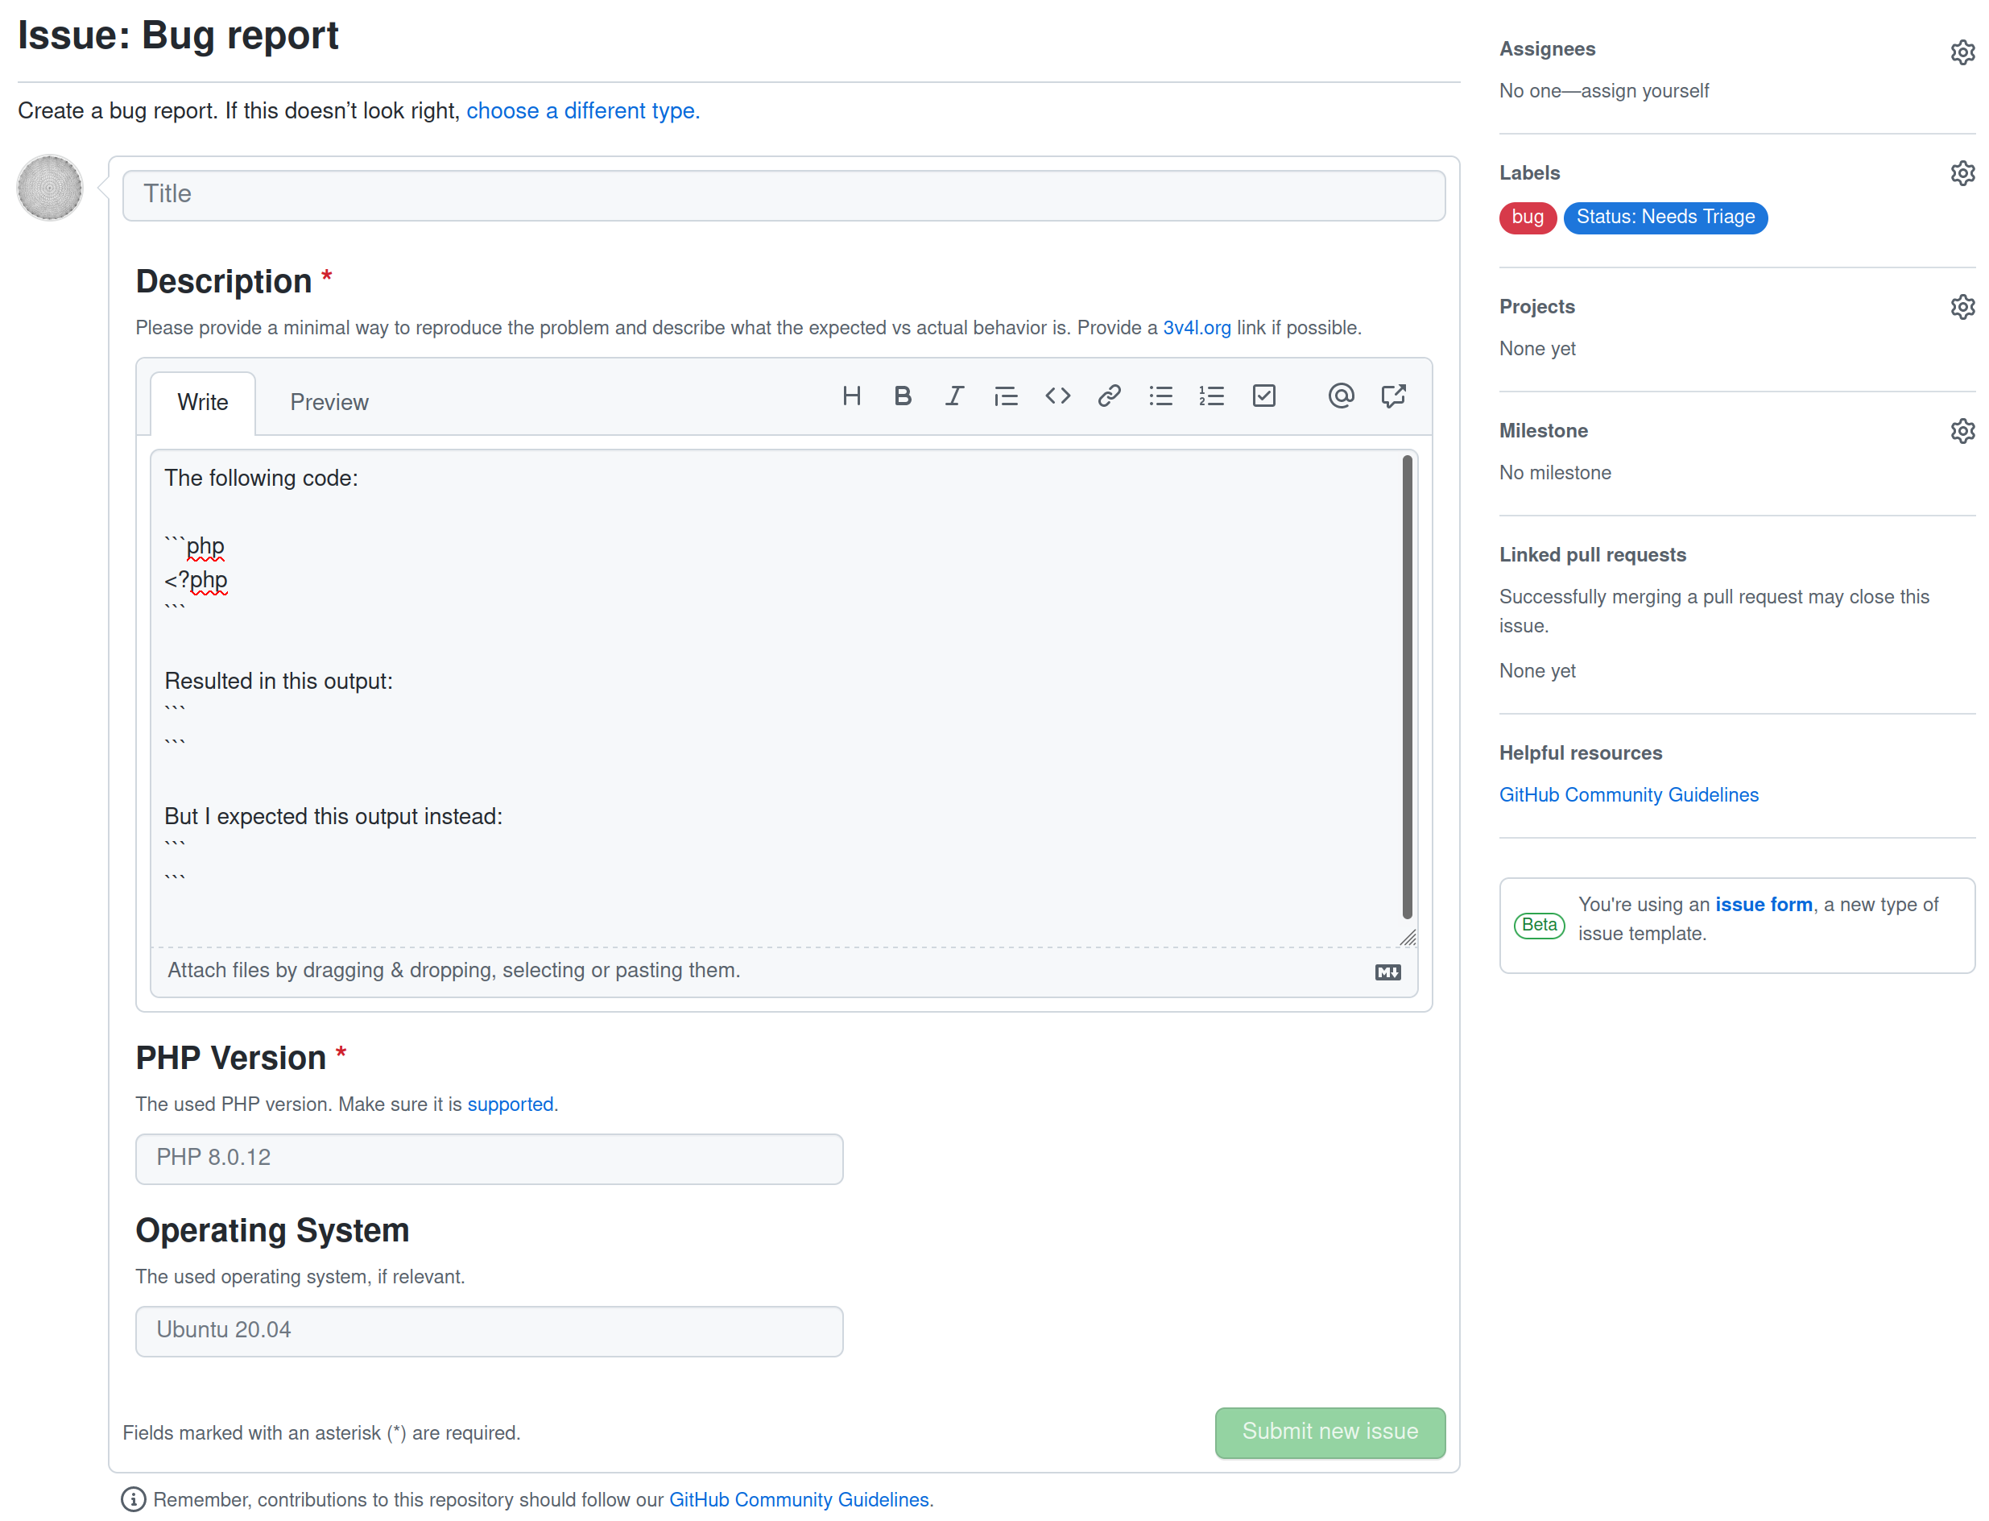1989x1521 pixels.
Task: Add a link with the chain icon
Action: point(1109,396)
